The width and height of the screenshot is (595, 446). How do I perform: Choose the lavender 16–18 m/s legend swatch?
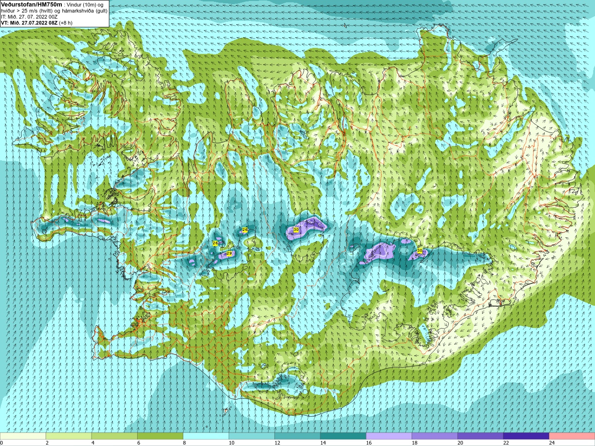[x=389, y=436]
